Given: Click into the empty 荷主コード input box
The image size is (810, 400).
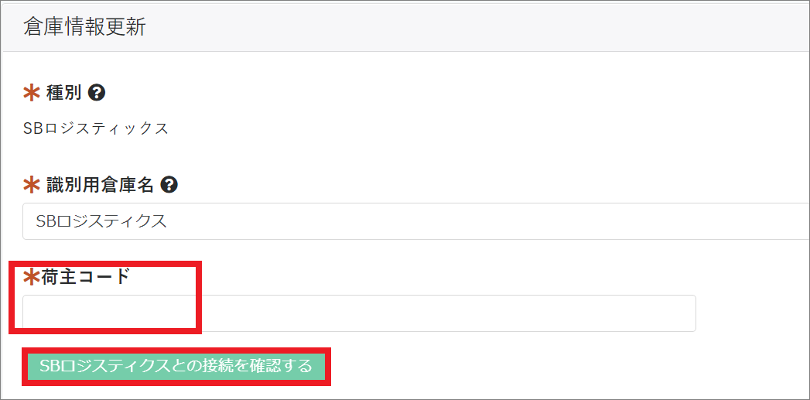Looking at the screenshot, I should tap(359, 313).
